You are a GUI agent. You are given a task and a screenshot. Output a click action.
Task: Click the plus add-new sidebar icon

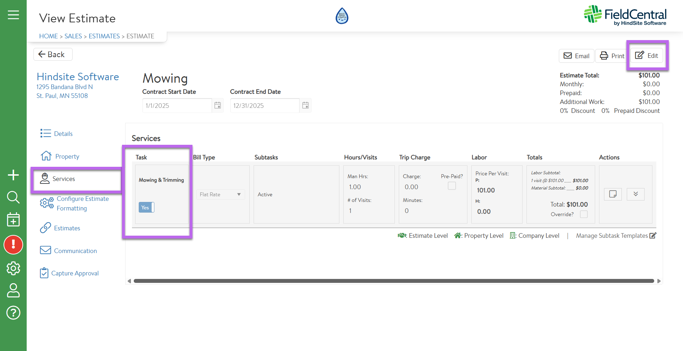pyautogui.click(x=13, y=175)
